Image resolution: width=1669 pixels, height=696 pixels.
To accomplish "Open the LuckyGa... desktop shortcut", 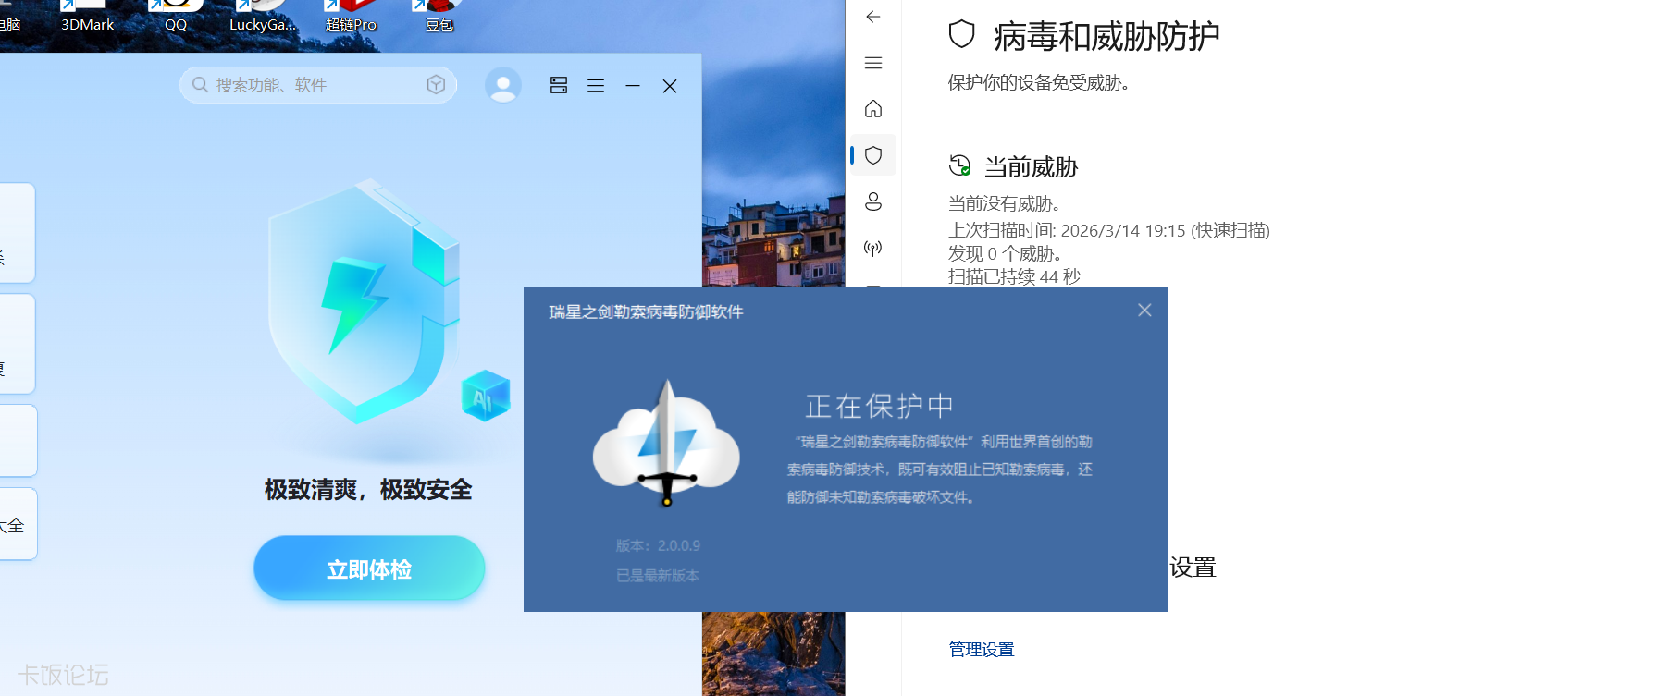I will 264,17.
